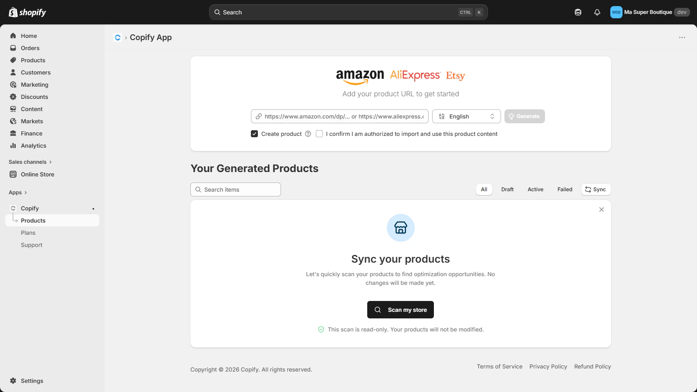Click the Search items field
697x392 pixels.
click(x=236, y=189)
